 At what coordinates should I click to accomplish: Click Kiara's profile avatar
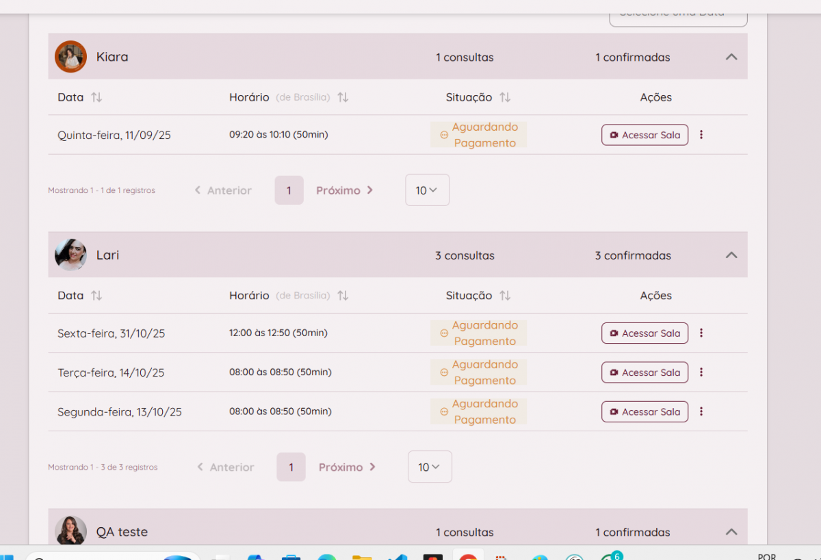point(70,57)
